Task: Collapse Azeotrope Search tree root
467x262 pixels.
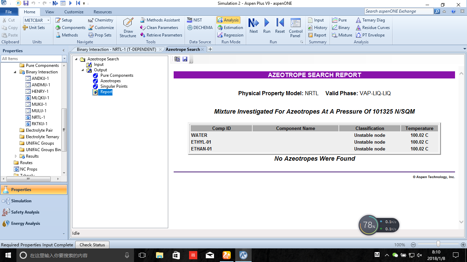Action: coord(76,59)
